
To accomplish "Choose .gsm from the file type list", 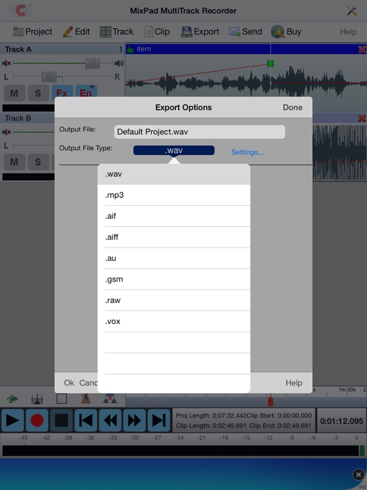I will (x=174, y=280).
